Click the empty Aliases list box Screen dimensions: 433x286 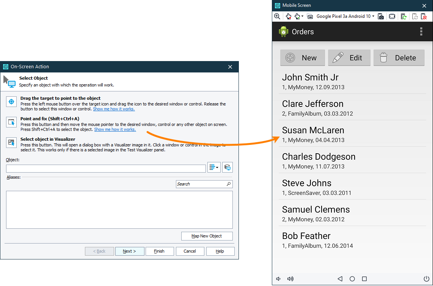point(119,210)
